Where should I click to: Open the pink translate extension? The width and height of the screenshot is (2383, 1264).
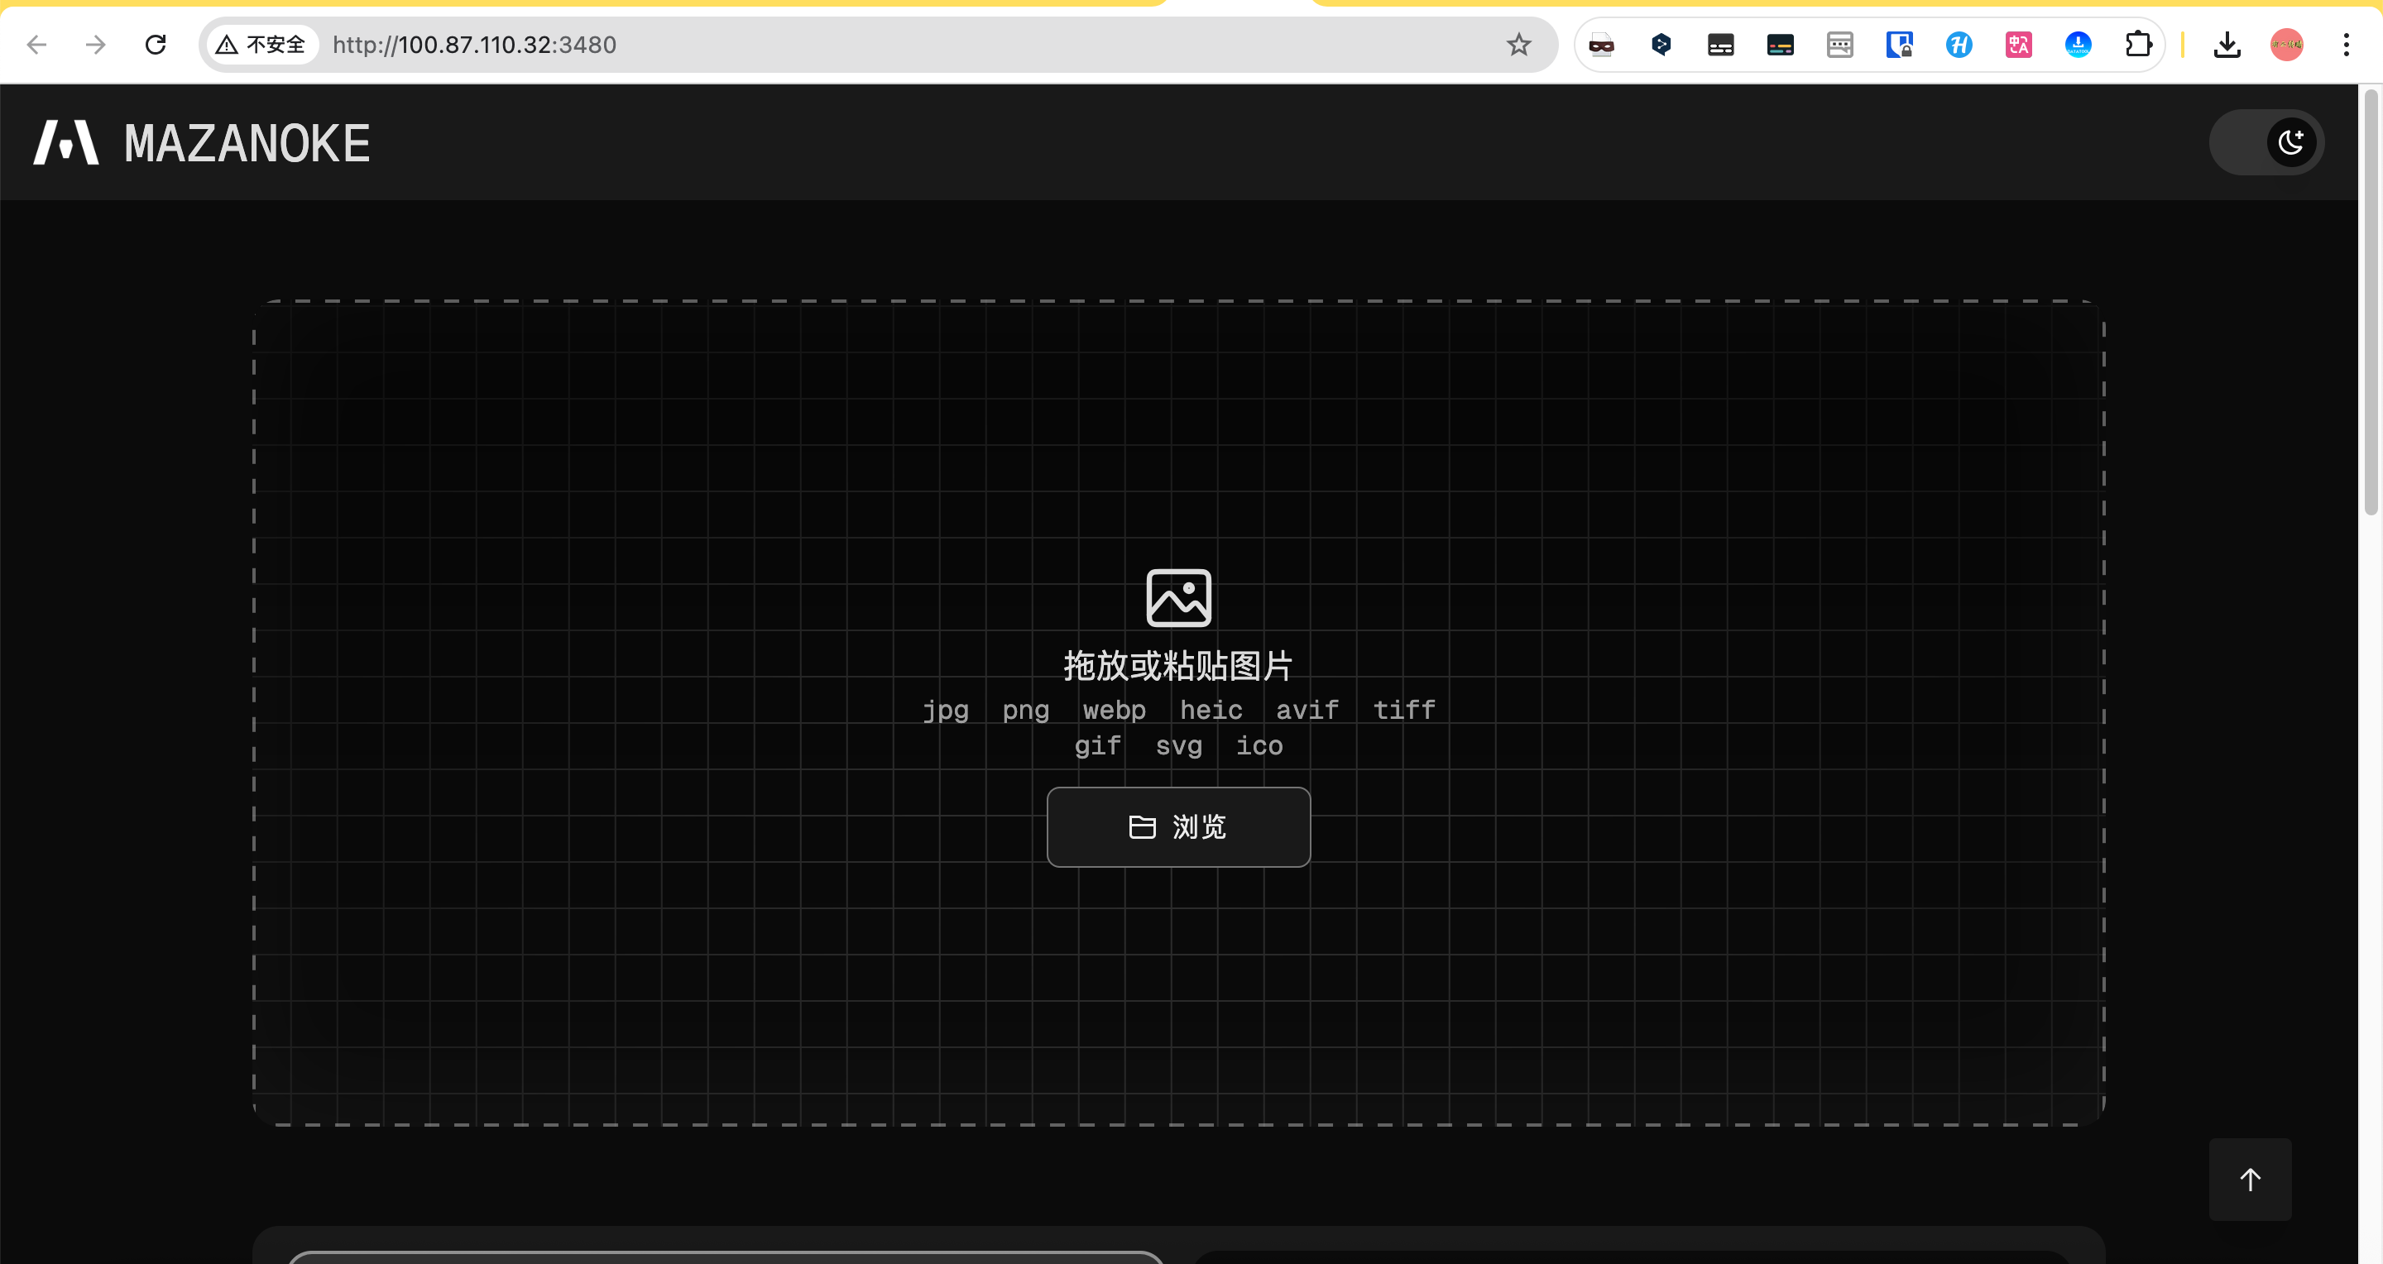[x=2017, y=45]
